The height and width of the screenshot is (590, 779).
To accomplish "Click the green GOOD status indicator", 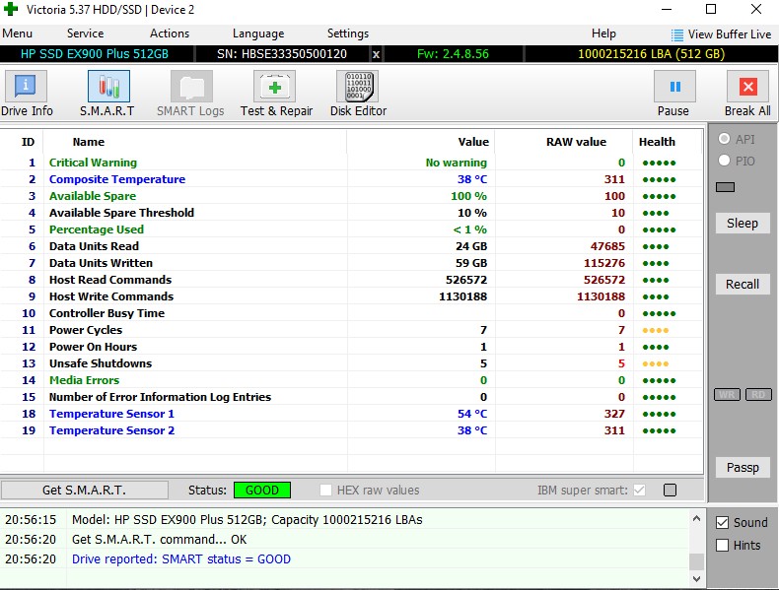I will click(x=262, y=491).
